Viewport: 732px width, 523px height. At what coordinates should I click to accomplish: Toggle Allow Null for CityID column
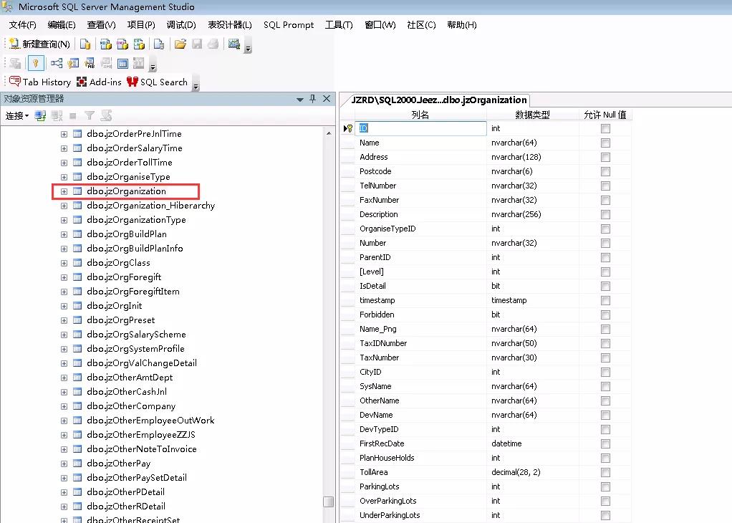point(605,372)
